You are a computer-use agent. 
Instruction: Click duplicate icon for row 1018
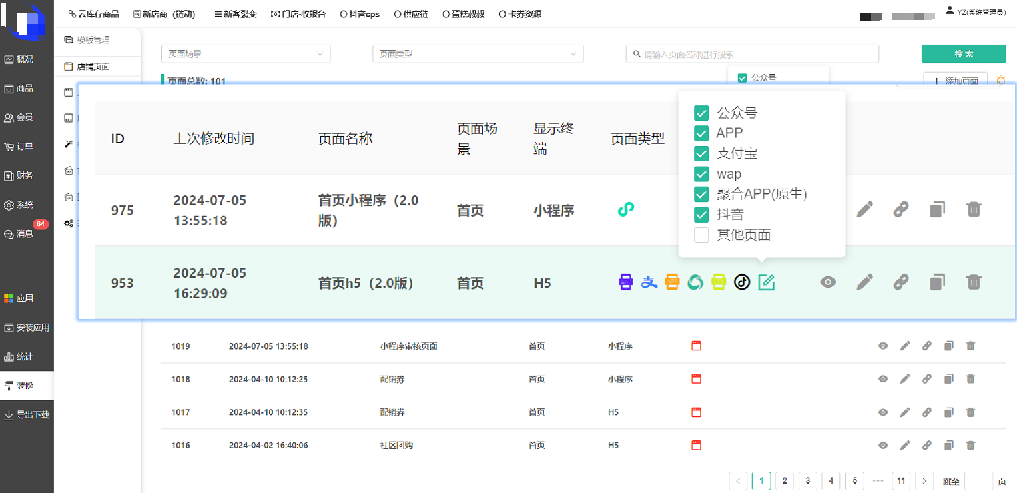point(948,379)
